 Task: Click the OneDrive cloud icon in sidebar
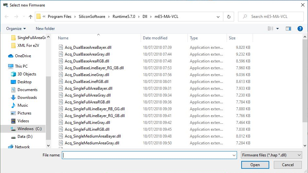[x=11, y=56]
